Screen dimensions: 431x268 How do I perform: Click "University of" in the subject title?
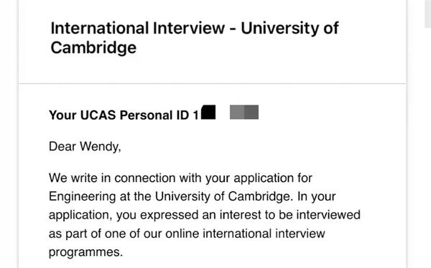click(289, 28)
